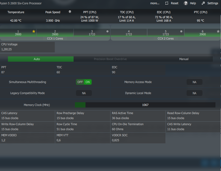Toggle Simultaneous Multithreading switch
The image size is (221, 171).
(84, 82)
